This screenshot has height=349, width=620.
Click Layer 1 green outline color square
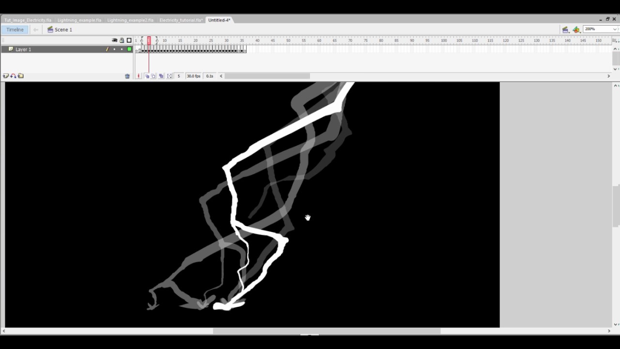tap(129, 49)
